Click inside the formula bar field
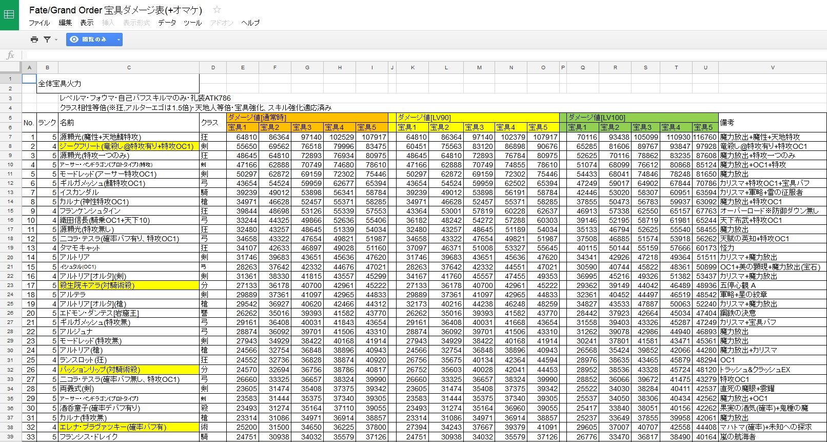The width and height of the screenshot is (827, 442). pyautogui.click(x=426, y=55)
